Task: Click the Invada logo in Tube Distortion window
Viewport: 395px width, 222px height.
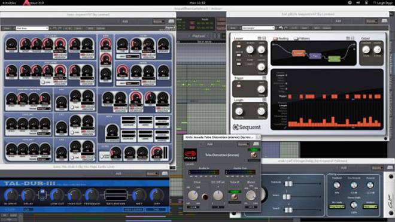Action: [190, 155]
